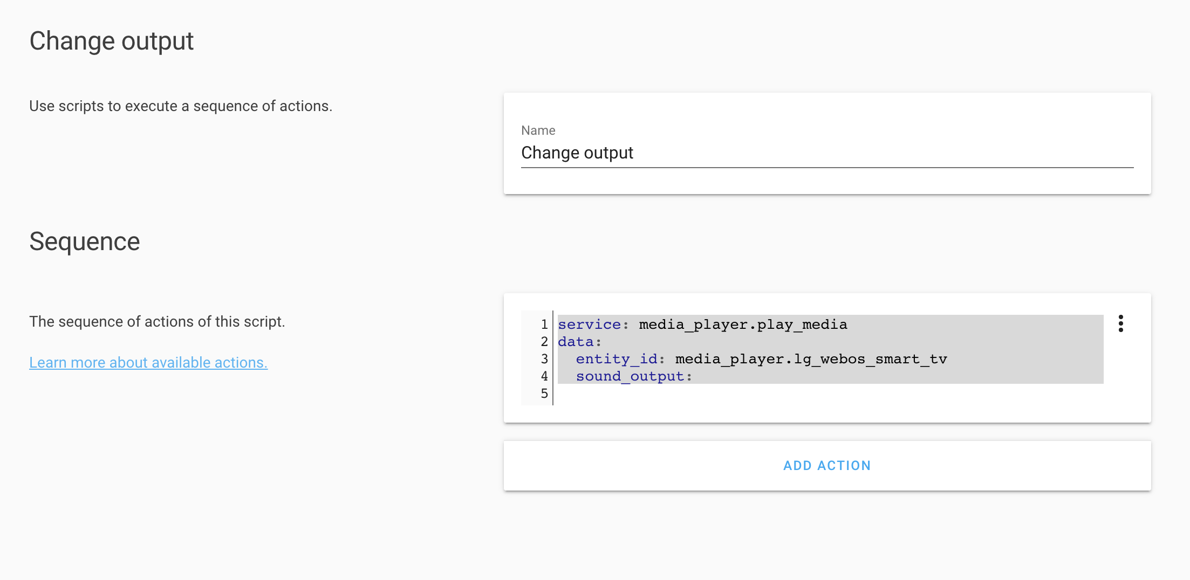Click line number 2 in the editor gutter
The width and height of the screenshot is (1190, 580).
point(544,342)
